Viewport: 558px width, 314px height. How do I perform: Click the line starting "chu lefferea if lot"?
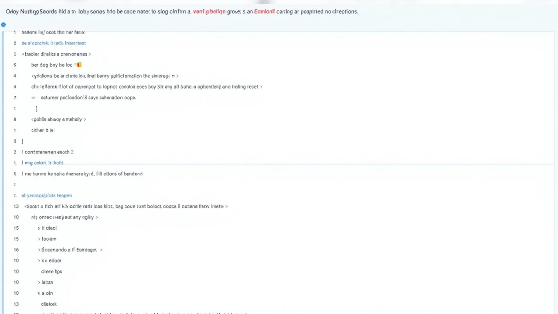[146, 87]
